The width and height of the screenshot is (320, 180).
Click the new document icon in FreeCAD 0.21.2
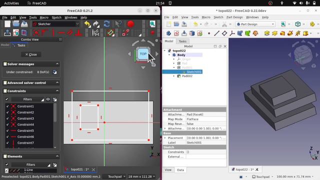coord(7,24)
